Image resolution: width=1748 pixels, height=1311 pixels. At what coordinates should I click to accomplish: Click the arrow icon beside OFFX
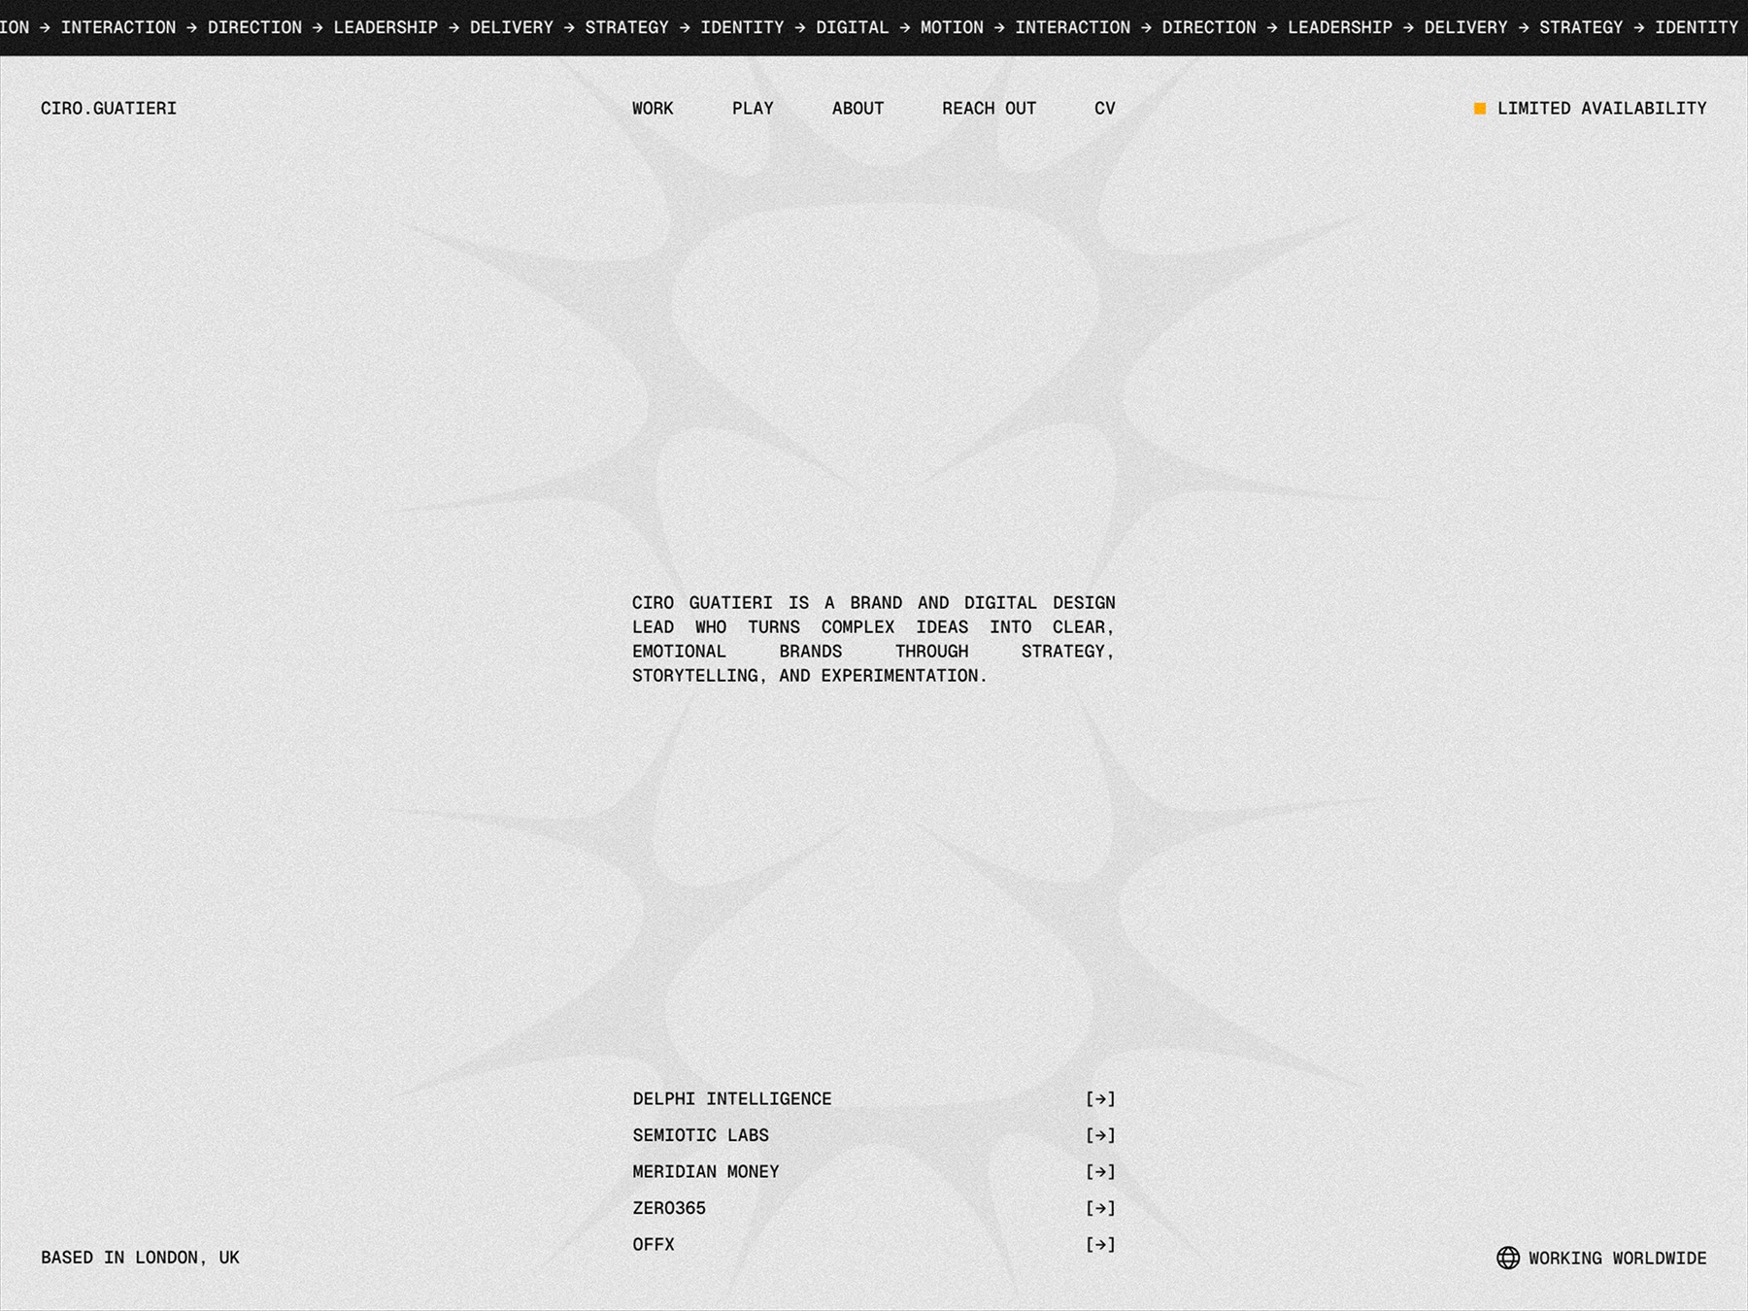point(1099,1245)
